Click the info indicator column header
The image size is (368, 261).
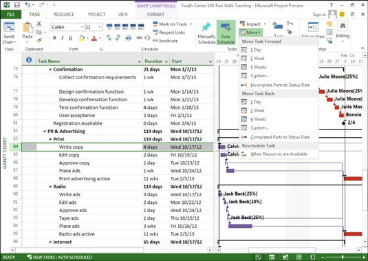(29, 60)
